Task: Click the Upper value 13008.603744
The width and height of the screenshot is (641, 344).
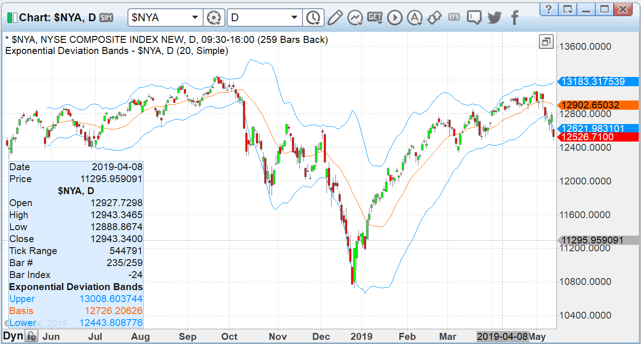Action: pyautogui.click(x=111, y=299)
